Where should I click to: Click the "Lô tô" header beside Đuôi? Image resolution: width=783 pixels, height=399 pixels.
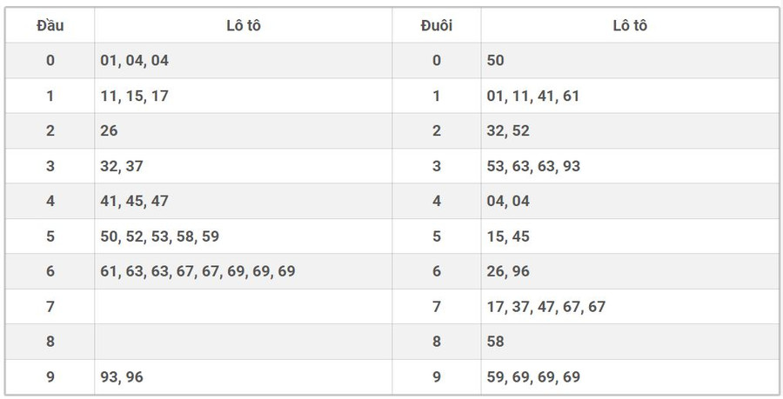tap(629, 25)
